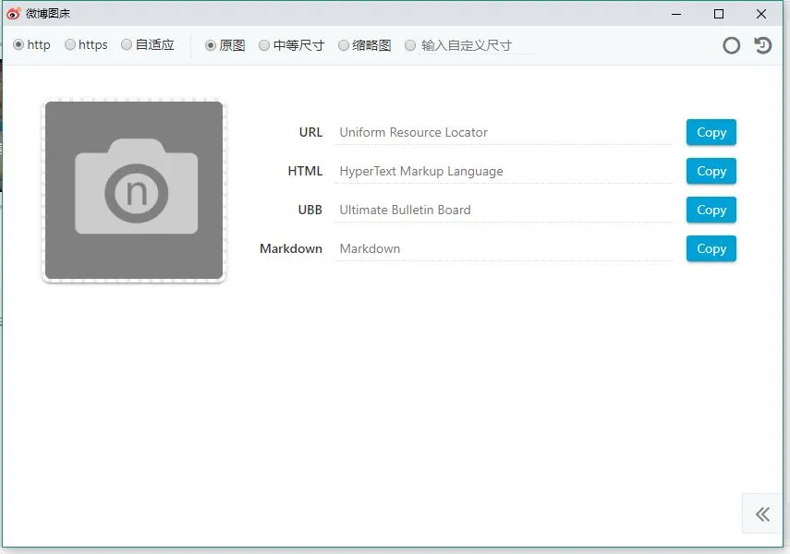
Task: Click the URL label
Action: point(310,132)
